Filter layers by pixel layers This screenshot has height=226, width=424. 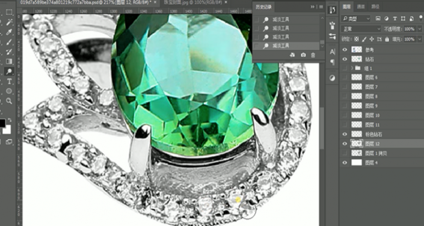point(378,19)
